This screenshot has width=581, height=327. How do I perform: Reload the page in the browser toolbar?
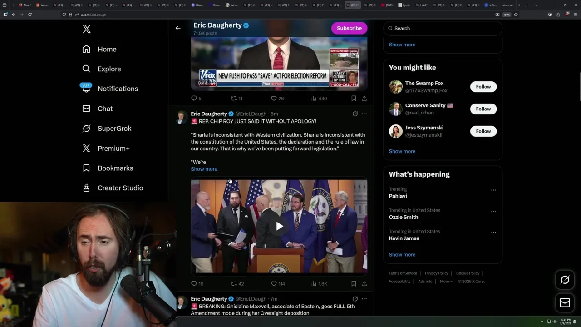(x=30, y=15)
